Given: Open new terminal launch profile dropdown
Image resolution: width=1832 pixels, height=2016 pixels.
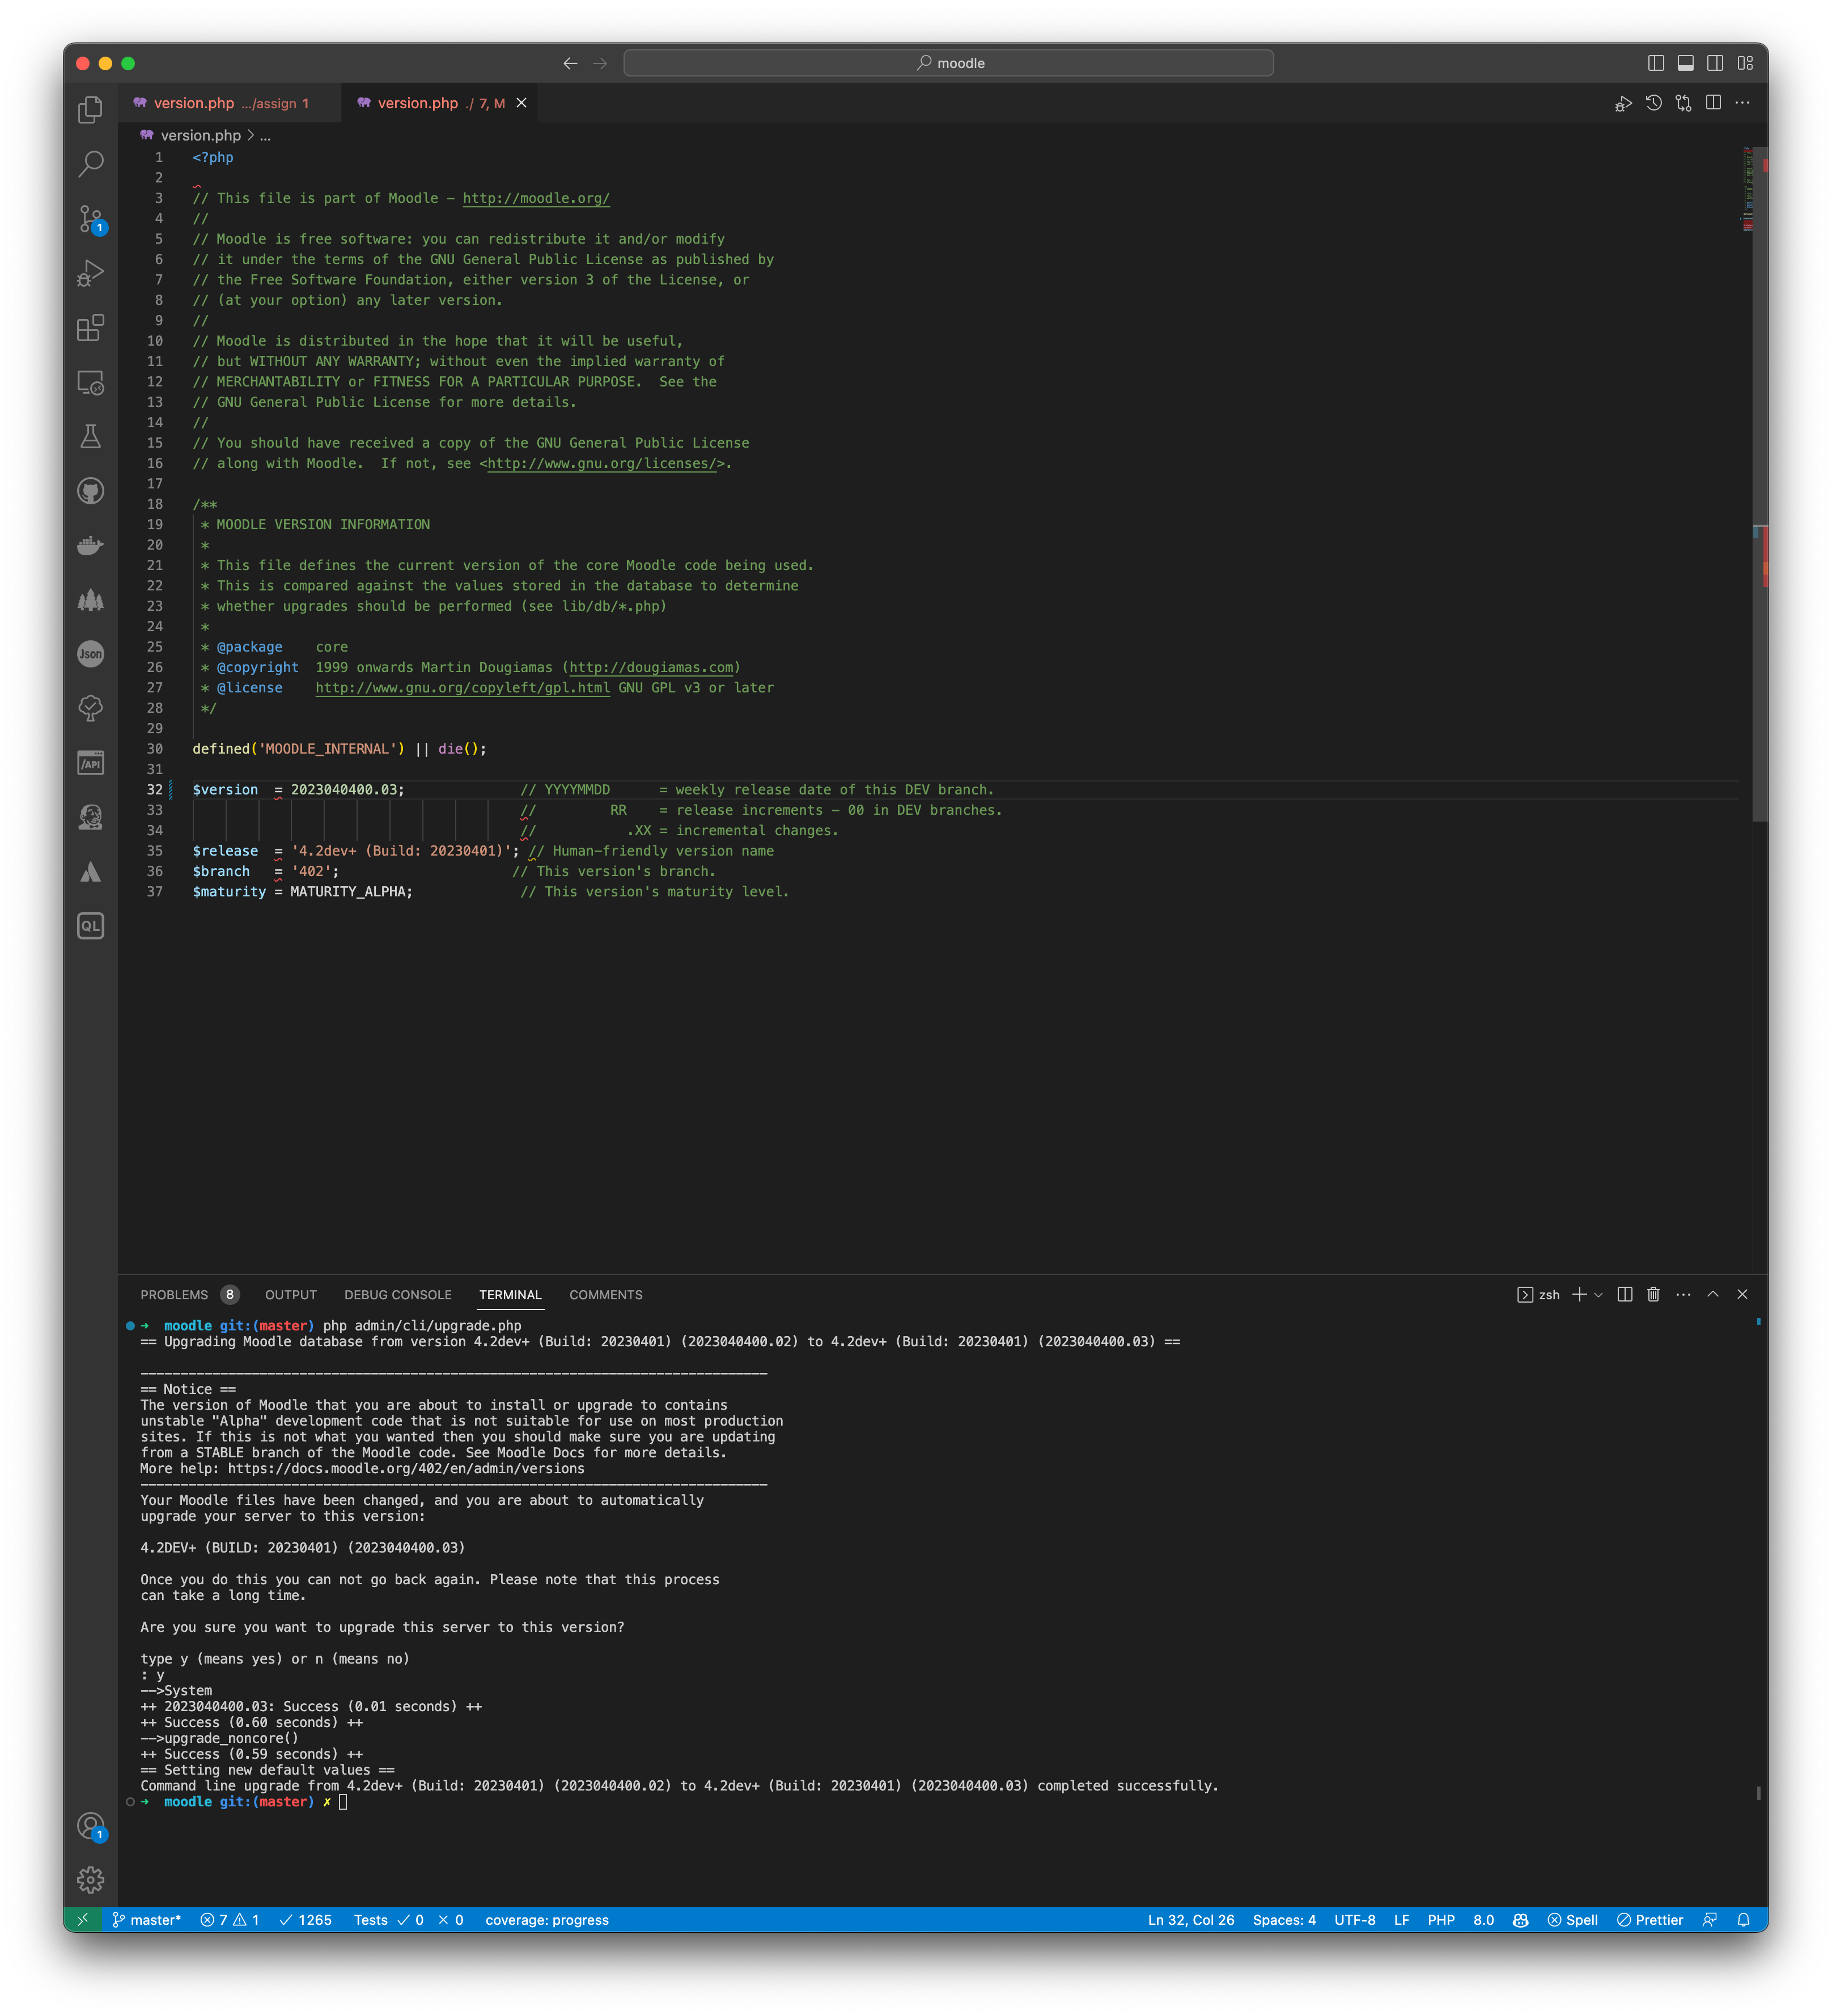Looking at the screenshot, I should [1599, 1295].
